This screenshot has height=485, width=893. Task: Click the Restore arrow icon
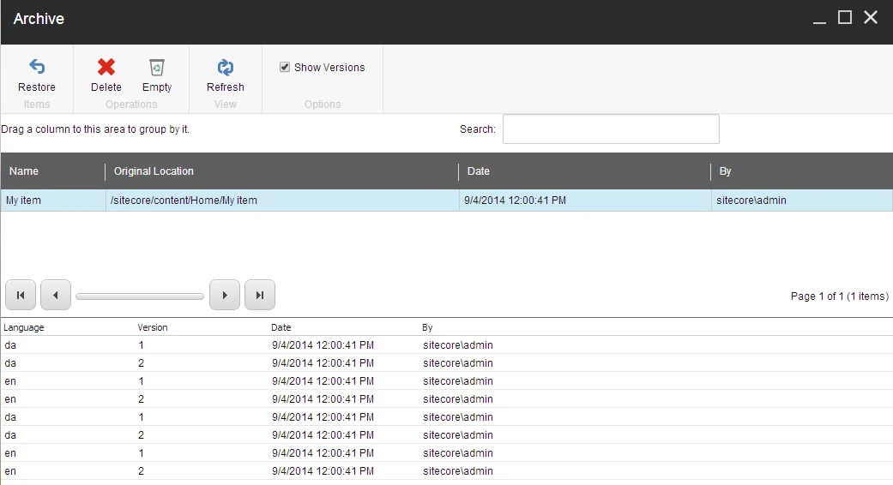[x=37, y=67]
